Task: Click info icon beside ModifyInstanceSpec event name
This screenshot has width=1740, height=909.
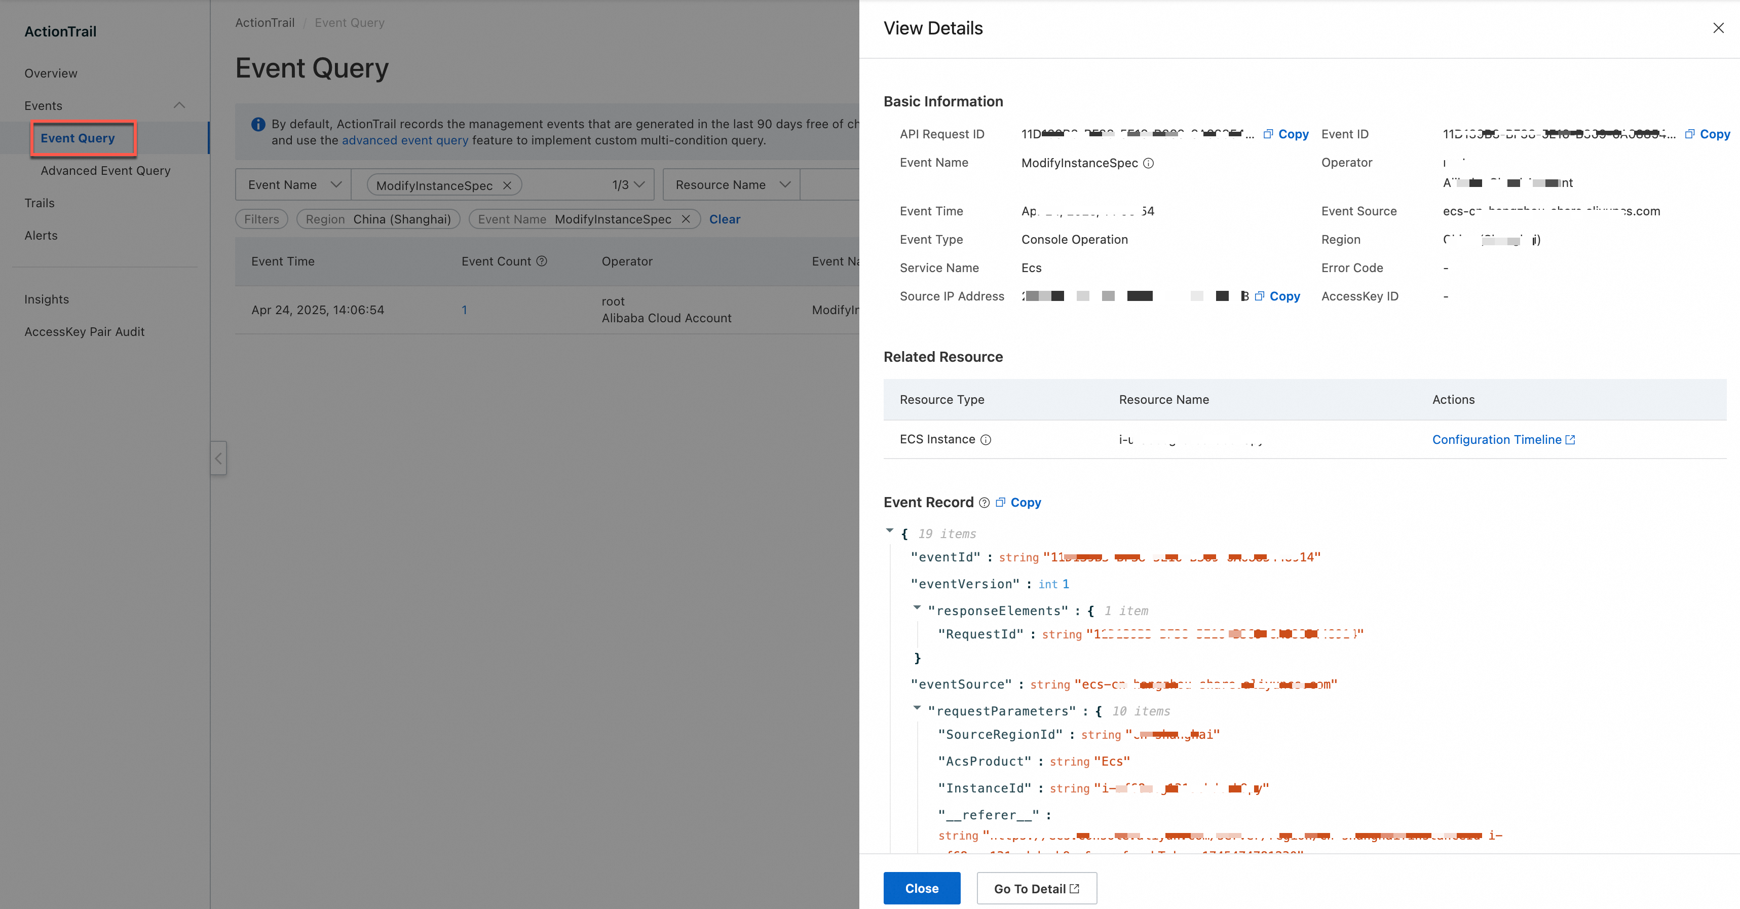Action: point(1148,163)
